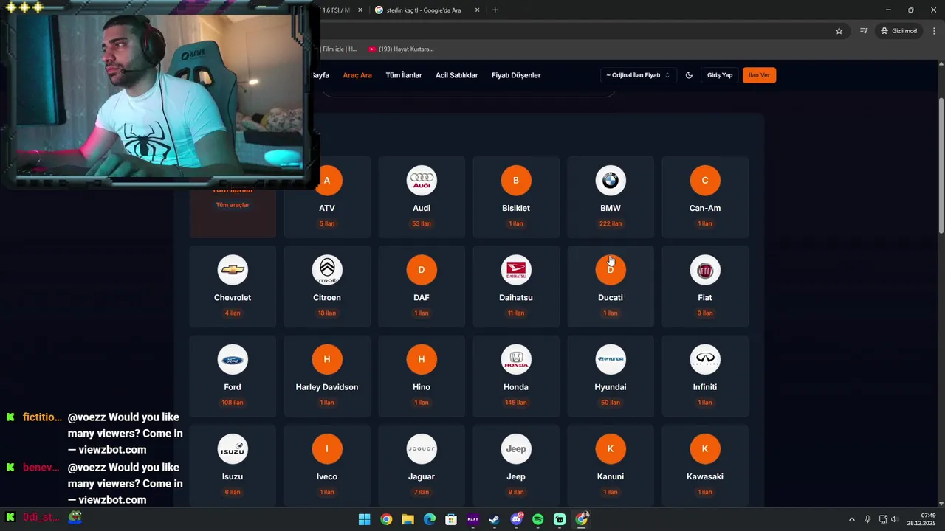945x531 pixels.
Task: Click the Gizli mod incognito indicator
Action: [x=898, y=31]
